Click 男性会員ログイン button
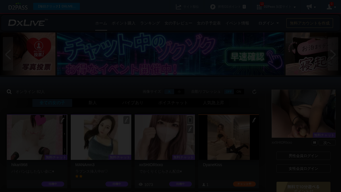 tap(303, 156)
